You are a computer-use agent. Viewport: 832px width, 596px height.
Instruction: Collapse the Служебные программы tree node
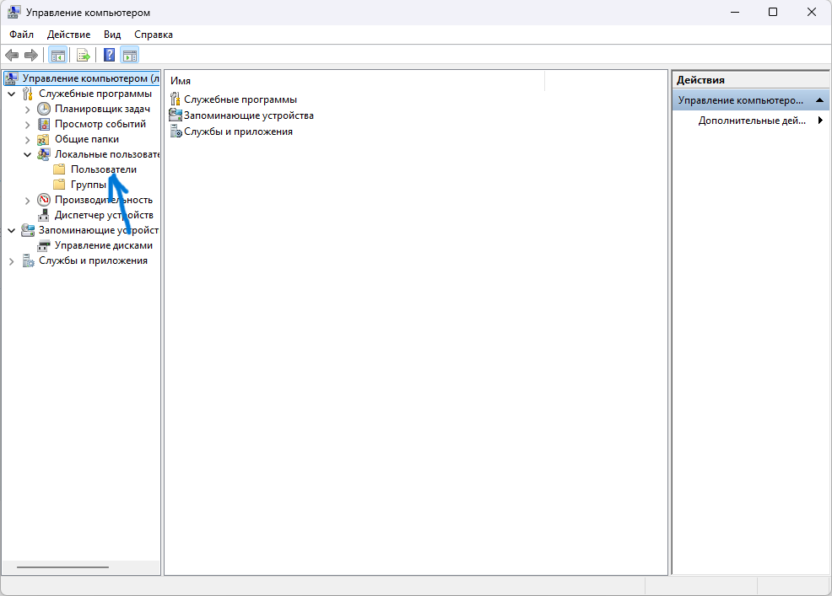[12, 94]
